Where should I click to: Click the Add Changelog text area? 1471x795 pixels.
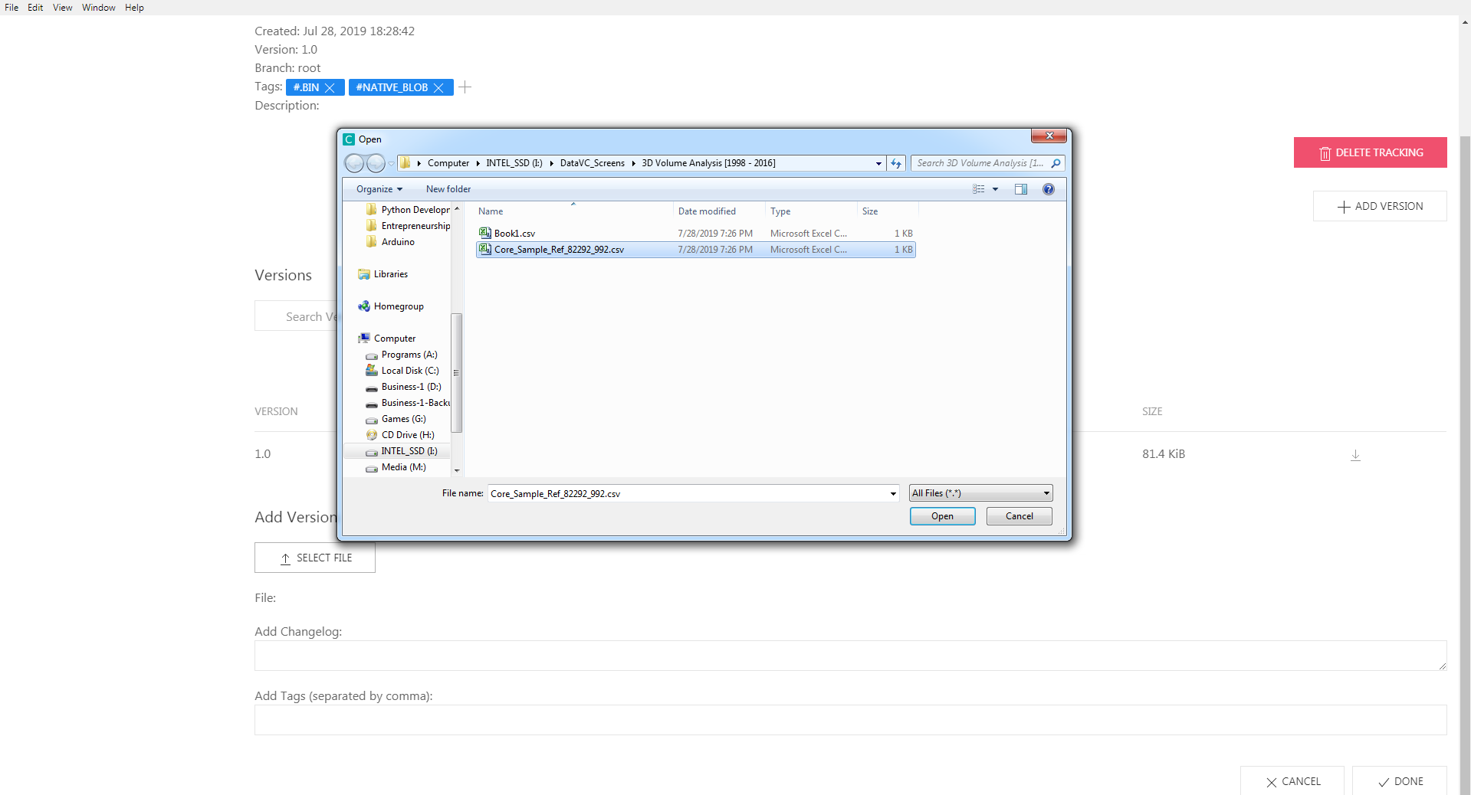point(851,656)
